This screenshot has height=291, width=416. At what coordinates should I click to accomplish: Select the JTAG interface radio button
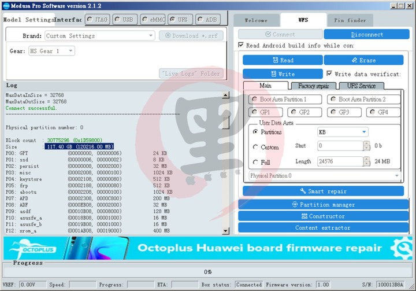(x=98, y=20)
